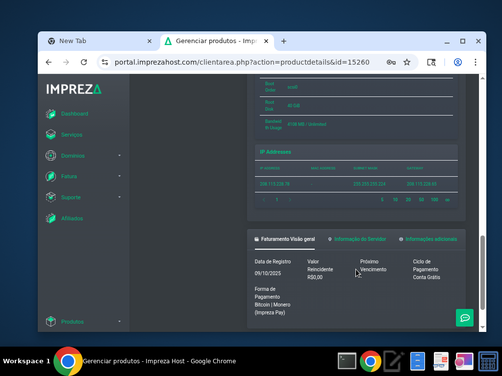
Task: Switch to Informações adicionais tab
Action: coord(428,239)
